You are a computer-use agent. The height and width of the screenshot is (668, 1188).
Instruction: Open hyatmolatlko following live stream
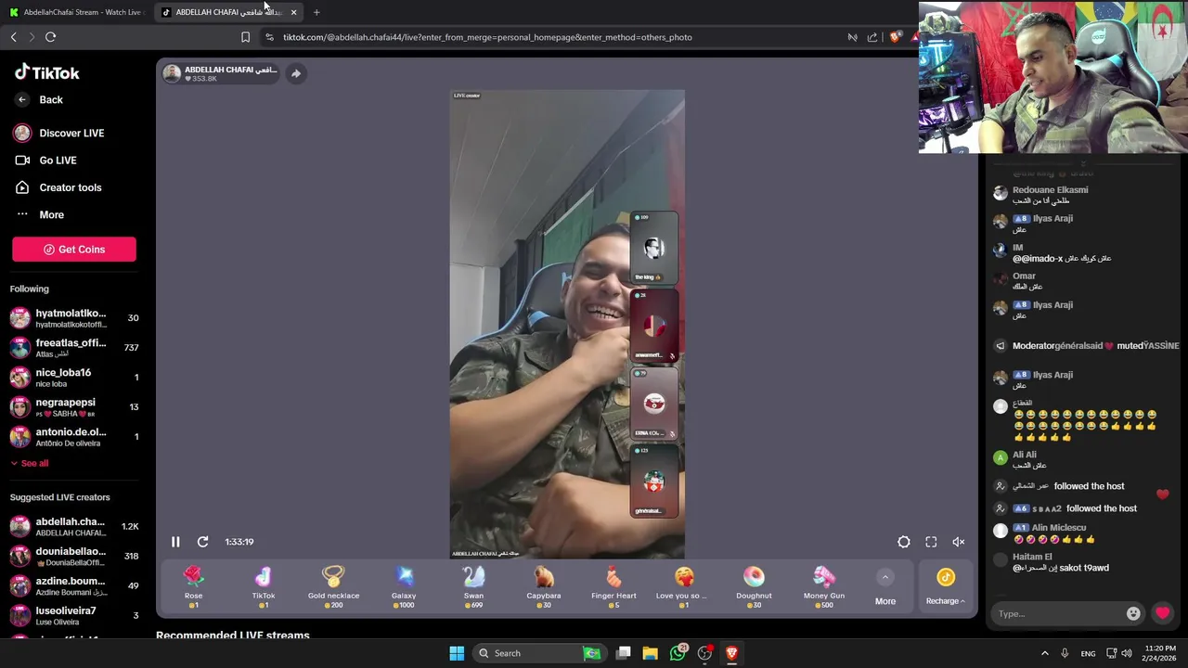74,318
